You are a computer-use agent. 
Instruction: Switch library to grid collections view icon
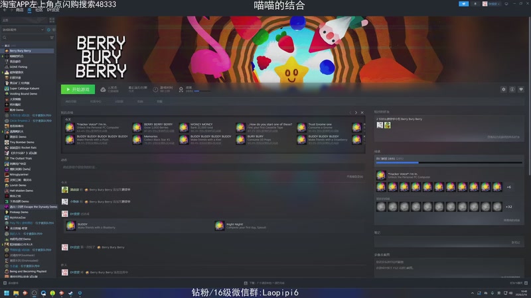52,21
